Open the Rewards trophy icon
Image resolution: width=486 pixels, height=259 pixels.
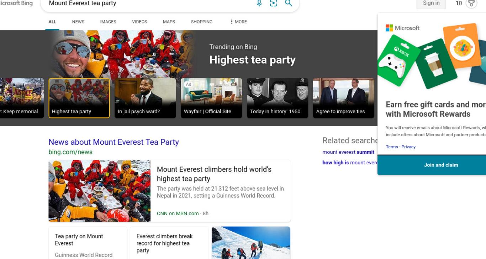(471, 4)
